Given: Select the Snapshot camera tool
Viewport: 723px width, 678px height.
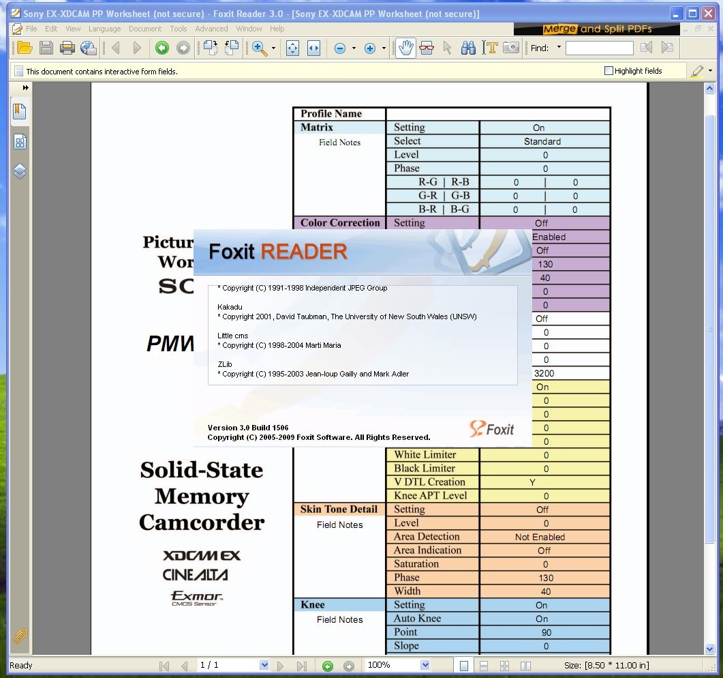Looking at the screenshot, I should click(x=511, y=48).
